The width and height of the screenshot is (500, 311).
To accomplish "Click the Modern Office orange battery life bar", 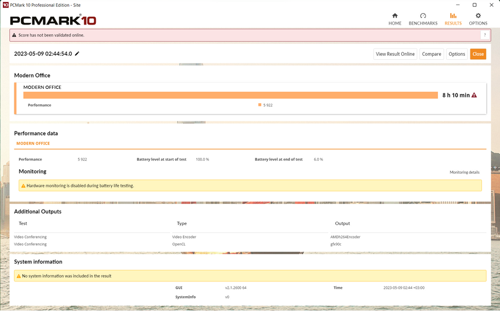I will click(230, 95).
